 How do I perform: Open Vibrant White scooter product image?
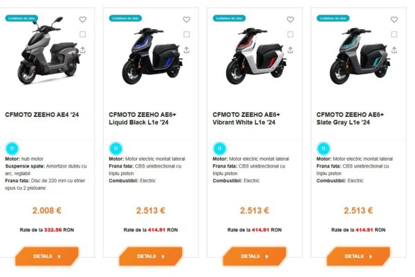(256, 56)
